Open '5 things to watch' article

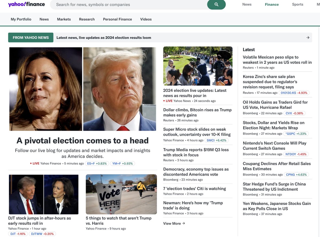point(118,221)
